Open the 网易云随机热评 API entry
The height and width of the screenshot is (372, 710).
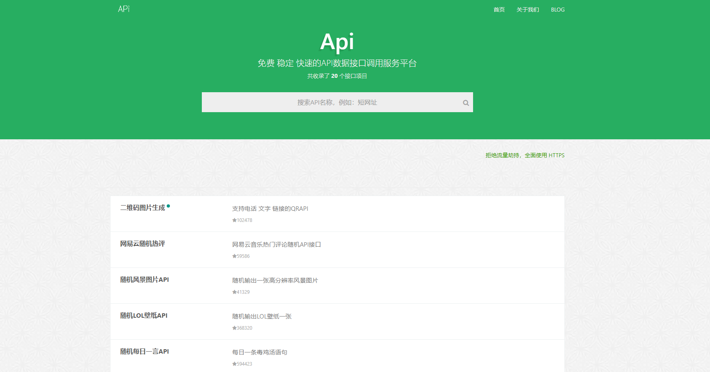pos(142,244)
